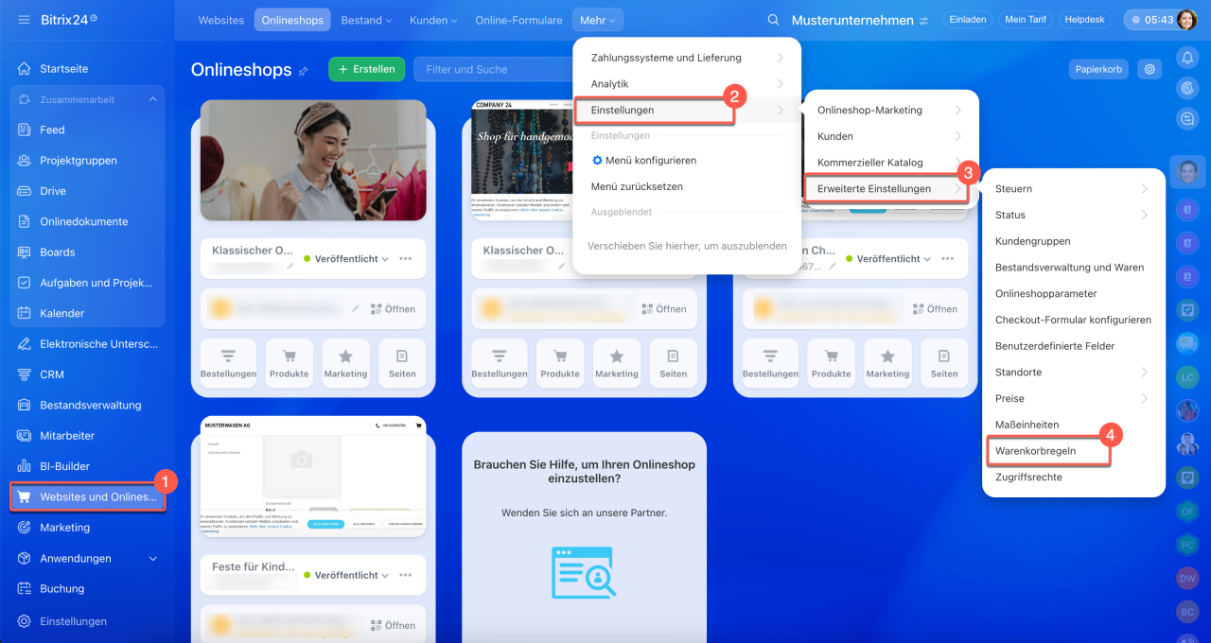The width and height of the screenshot is (1211, 643).
Task: Open the DW contact avatar in right panel
Action: 1186,577
